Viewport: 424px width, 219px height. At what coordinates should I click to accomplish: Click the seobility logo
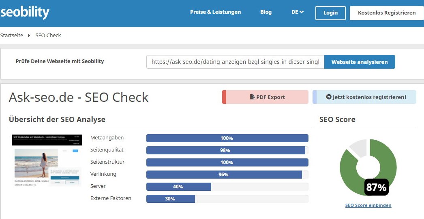[25, 12]
